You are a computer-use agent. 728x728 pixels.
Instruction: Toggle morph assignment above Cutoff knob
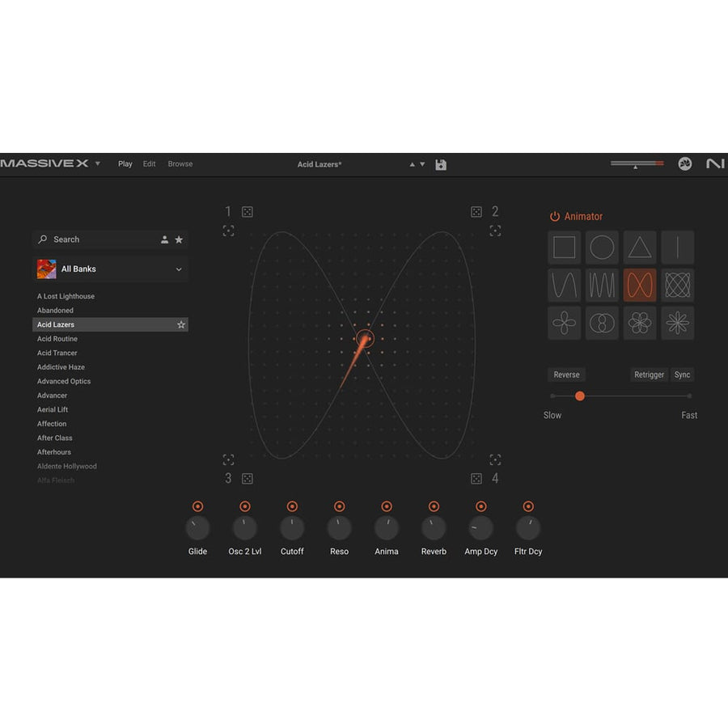(x=292, y=506)
